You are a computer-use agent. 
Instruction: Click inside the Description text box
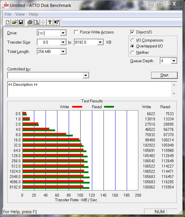pyautogui.click(x=90, y=89)
